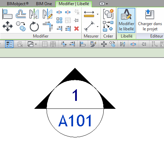The width and height of the screenshot is (164, 146).
Task: Click the Switch Windows quick toolbar icon
Action: [31, 44]
